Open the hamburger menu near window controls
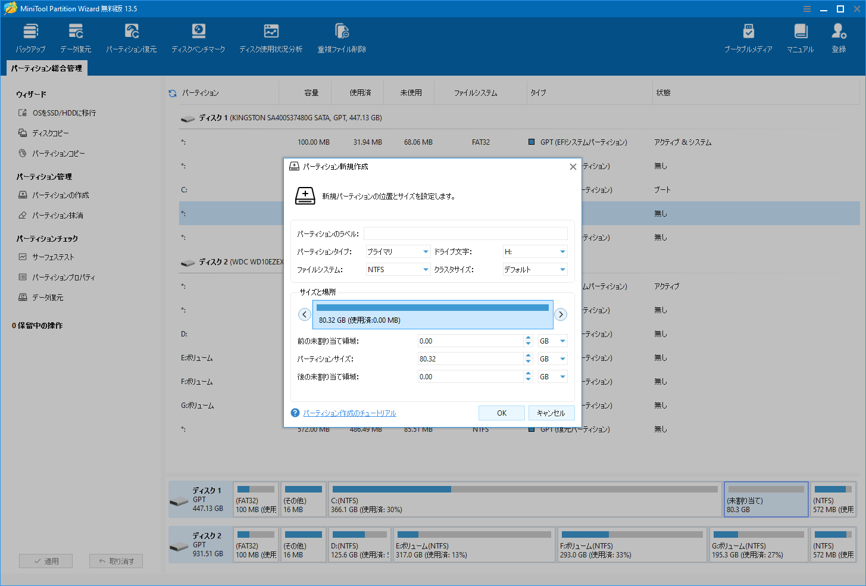This screenshot has height=586, width=866. tap(806, 8)
